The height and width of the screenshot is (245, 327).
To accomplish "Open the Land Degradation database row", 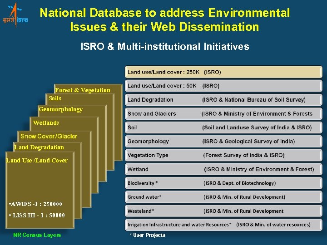I will coord(223,100).
